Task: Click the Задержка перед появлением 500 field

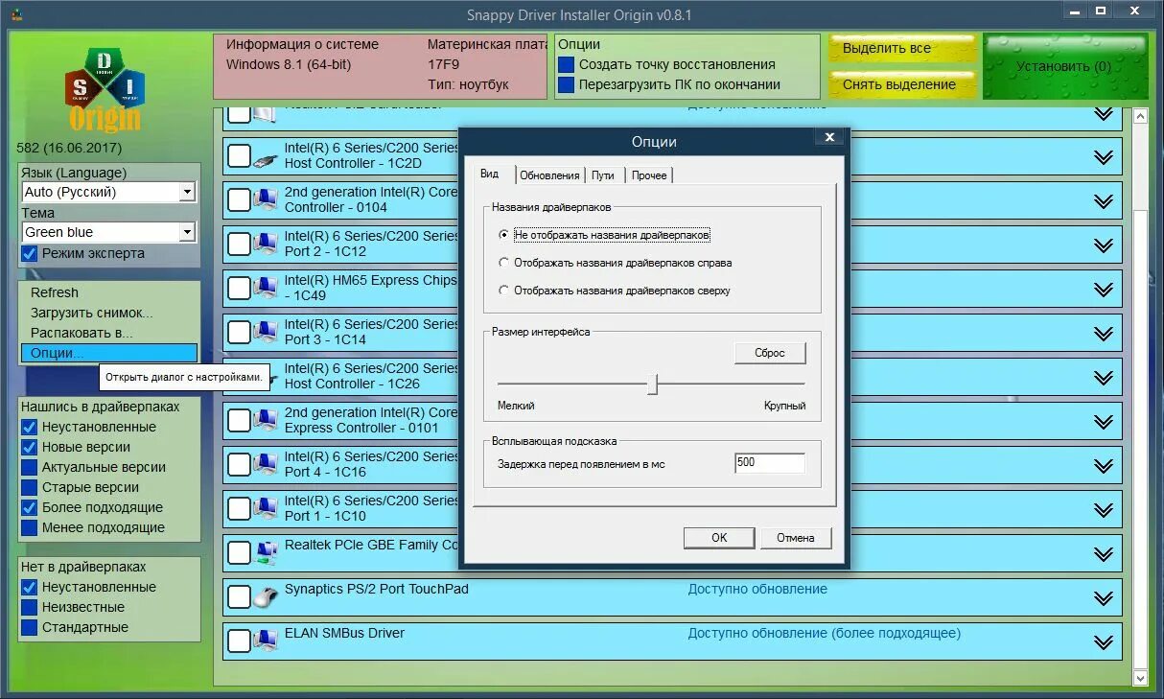Action: coord(770,463)
